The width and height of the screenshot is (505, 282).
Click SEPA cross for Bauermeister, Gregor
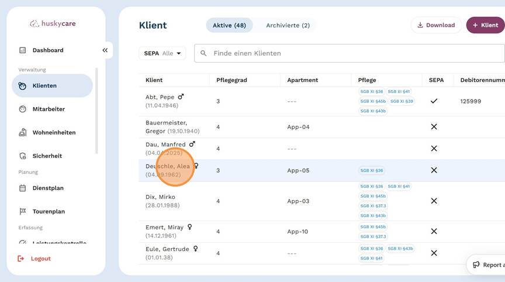point(434,127)
